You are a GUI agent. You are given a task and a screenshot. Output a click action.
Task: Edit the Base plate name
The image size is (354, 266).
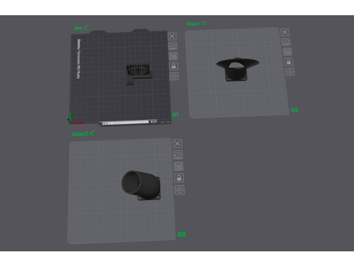(x=86, y=26)
